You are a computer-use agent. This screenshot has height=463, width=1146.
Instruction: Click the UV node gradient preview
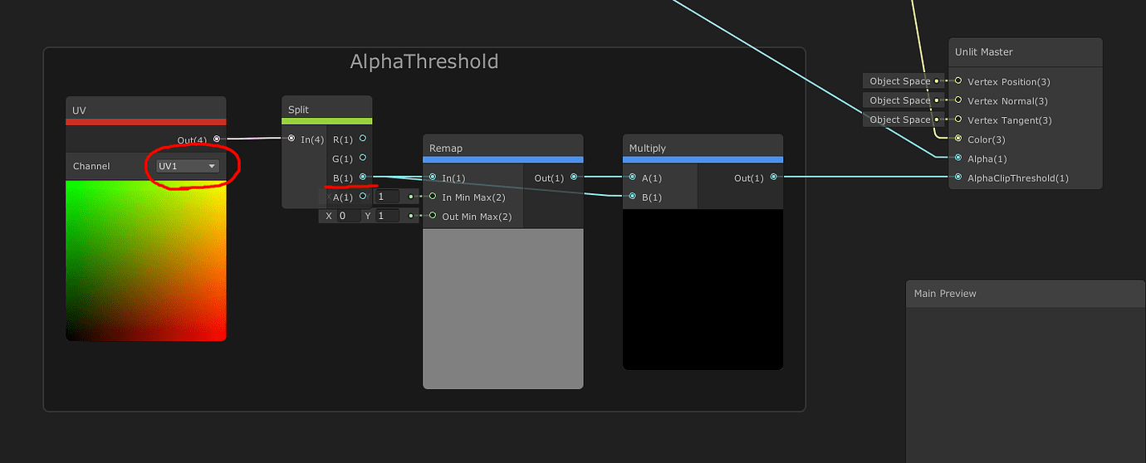coord(146,261)
